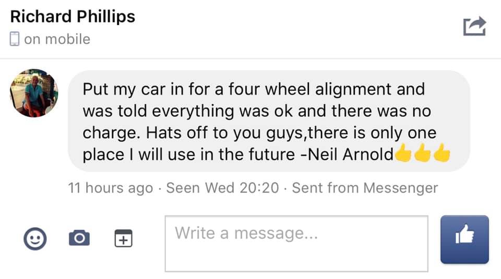The image size is (501, 279).
Task: Click the '11 hours ago' timestamp
Action: point(111,188)
